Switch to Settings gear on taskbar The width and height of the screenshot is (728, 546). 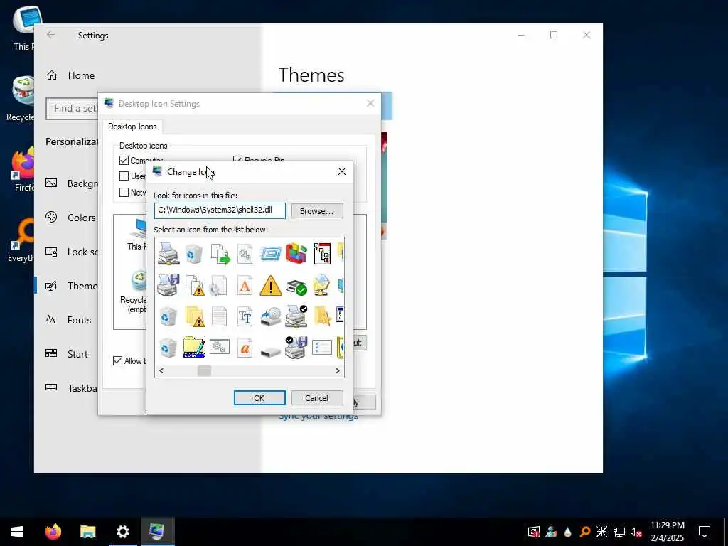(x=122, y=532)
